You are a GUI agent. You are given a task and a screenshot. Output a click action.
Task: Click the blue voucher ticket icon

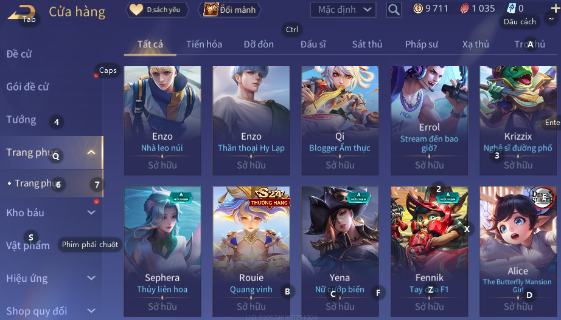511,9
